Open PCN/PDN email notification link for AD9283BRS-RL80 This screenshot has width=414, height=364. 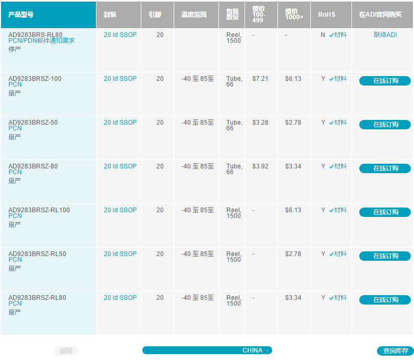[x=42, y=41]
